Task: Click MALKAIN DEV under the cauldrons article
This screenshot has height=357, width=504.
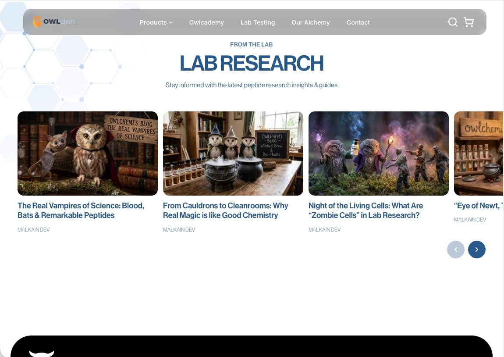Action: pos(179,230)
